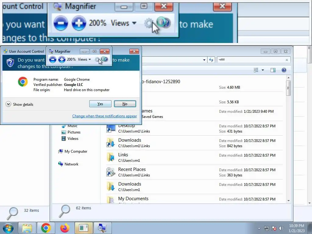
Task: Click Size 5.56 KB text
Action: (229, 102)
